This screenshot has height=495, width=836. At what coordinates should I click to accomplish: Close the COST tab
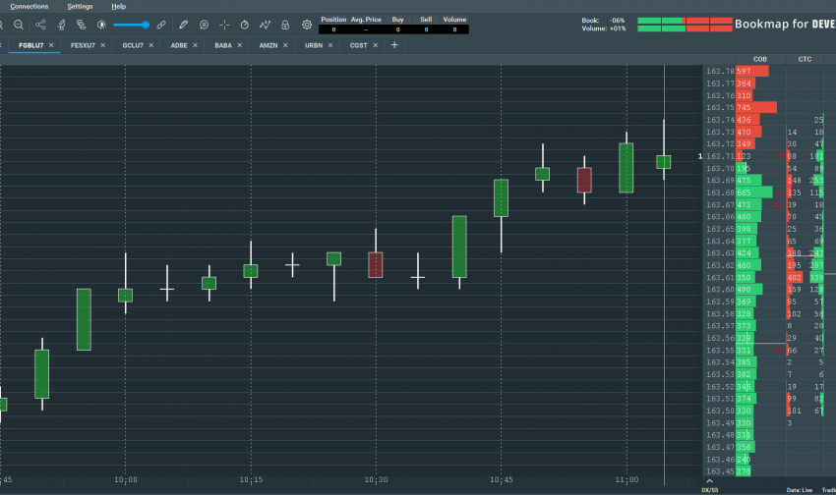(376, 45)
